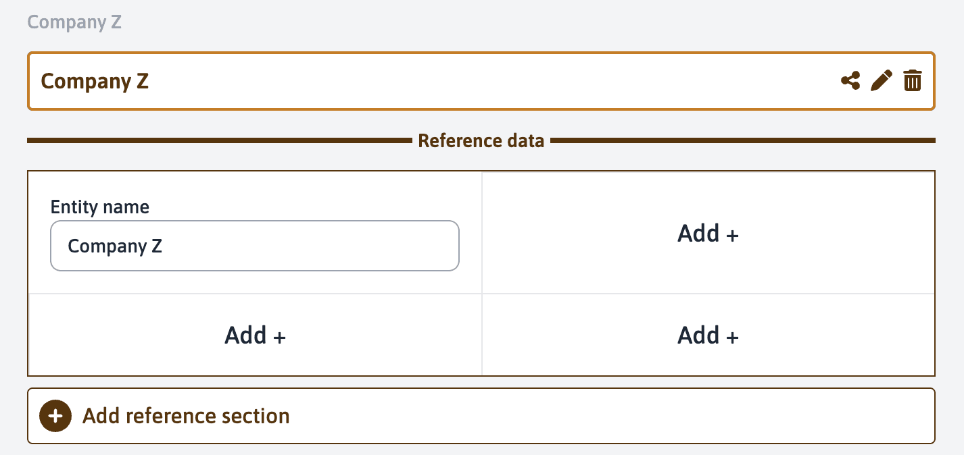Click the word Add in the bottom-left cell
The width and height of the screenshot is (964, 455).
[245, 336]
